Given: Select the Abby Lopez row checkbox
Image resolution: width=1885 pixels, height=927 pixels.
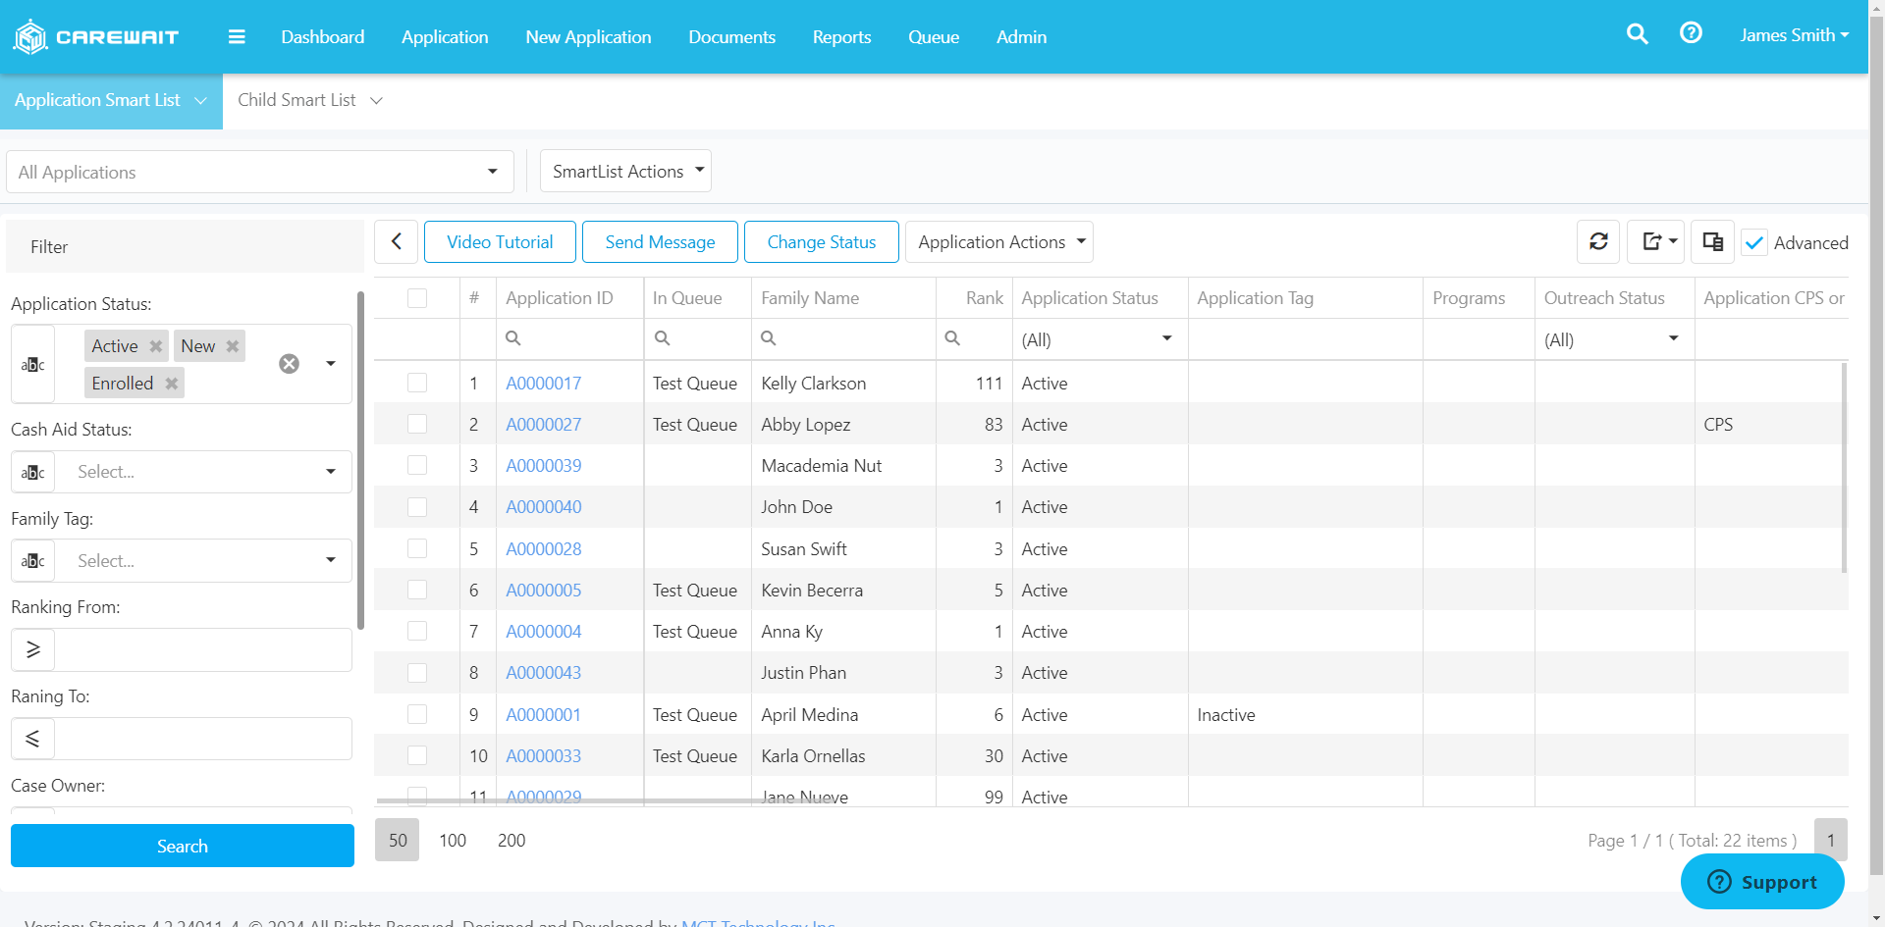Looking at the screenshot, I should coord(417,424).
